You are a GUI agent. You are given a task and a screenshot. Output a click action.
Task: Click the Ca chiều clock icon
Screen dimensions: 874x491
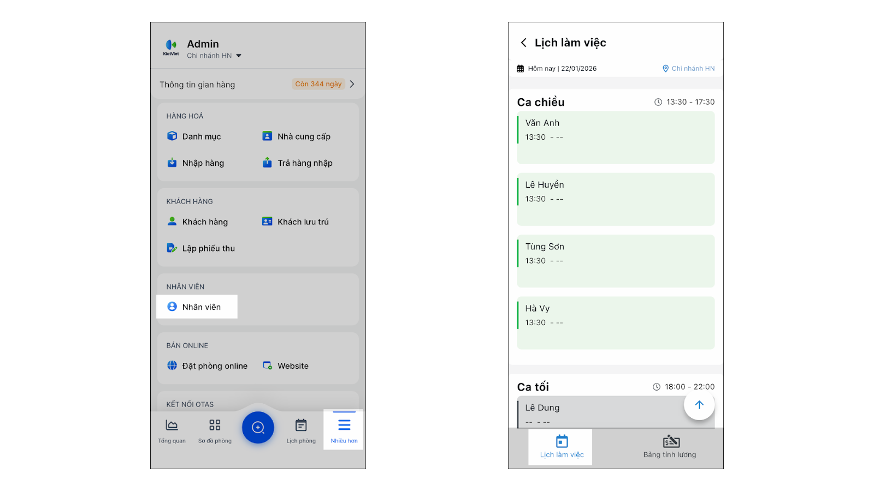tap(658, 102)
